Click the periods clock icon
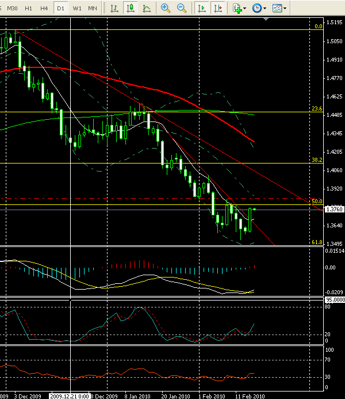The width and height of the screenshot is (345, 399). coord(257,8)
